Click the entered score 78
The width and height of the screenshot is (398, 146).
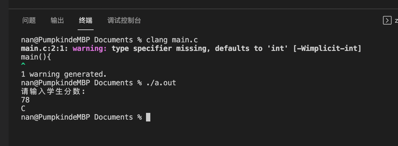[25, 100]
